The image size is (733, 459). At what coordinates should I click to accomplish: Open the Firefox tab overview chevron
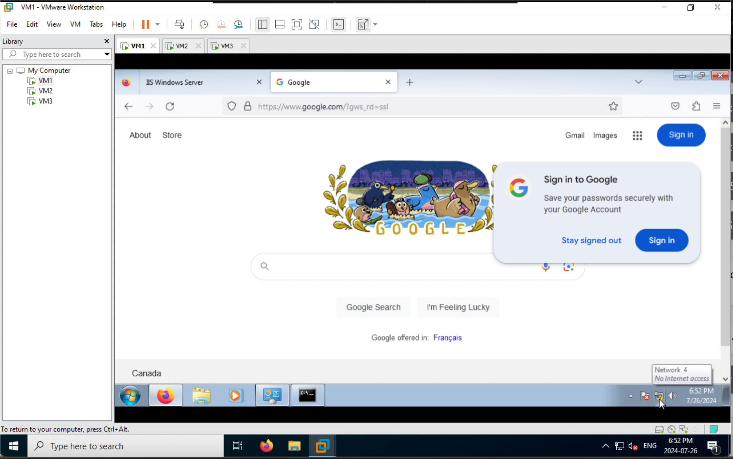click(x=638, y=82)
